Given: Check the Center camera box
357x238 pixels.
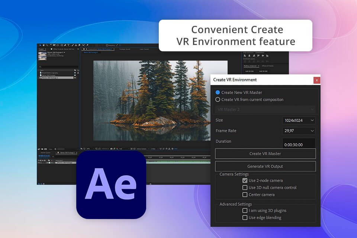Looking at the screenshot, I should tap(245, 194).
